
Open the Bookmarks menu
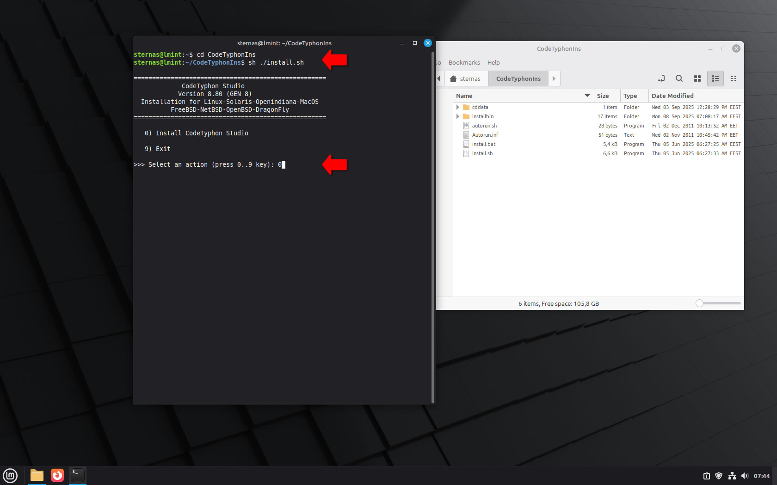[464, 62]
